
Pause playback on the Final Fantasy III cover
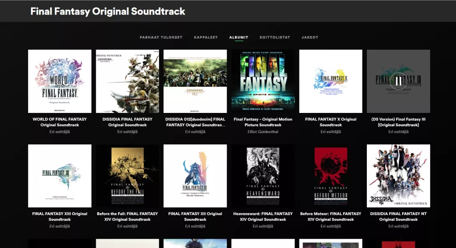[x=398, y=81]
